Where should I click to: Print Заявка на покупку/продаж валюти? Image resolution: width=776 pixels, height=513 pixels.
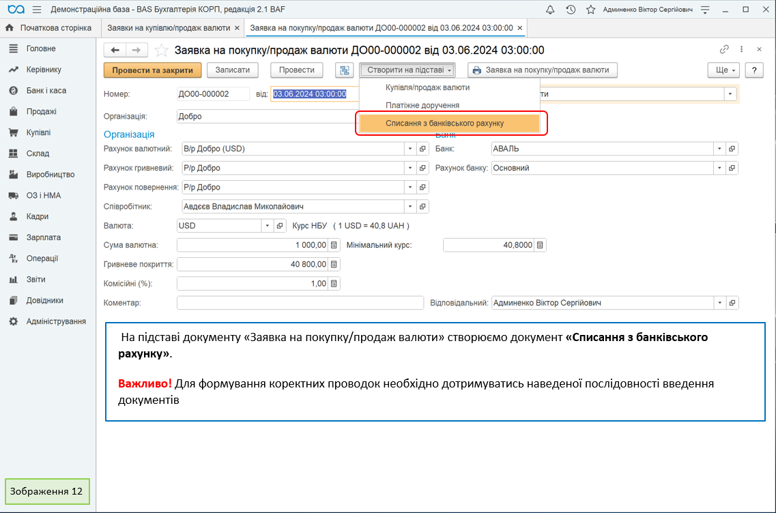(x=543, y=70)
